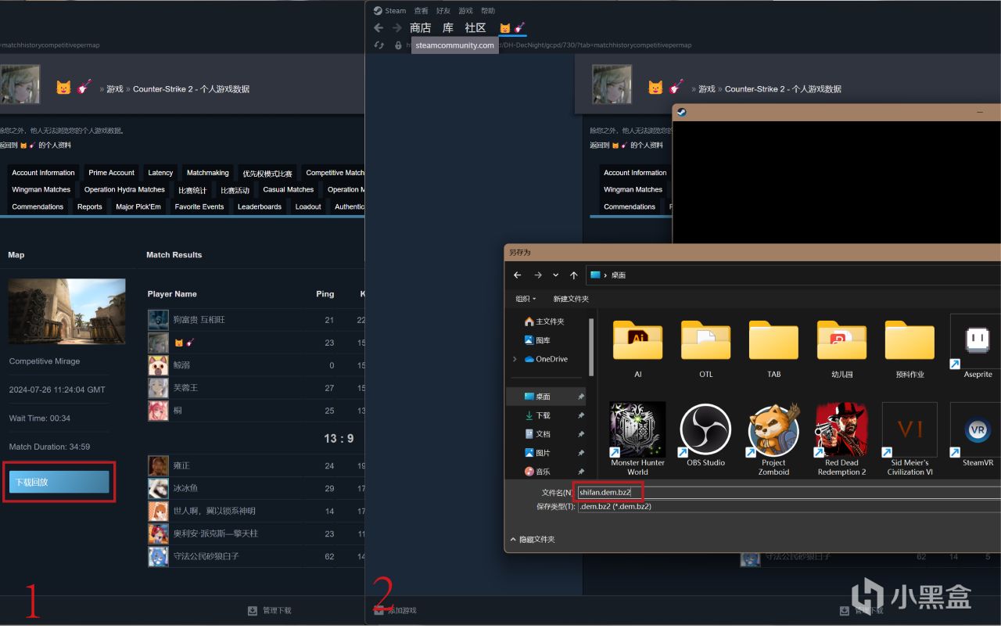This screenshot has width=1001, height=632.
Task: Open the Reports tab
Action: pyautogui.click(x=89, y=207)
